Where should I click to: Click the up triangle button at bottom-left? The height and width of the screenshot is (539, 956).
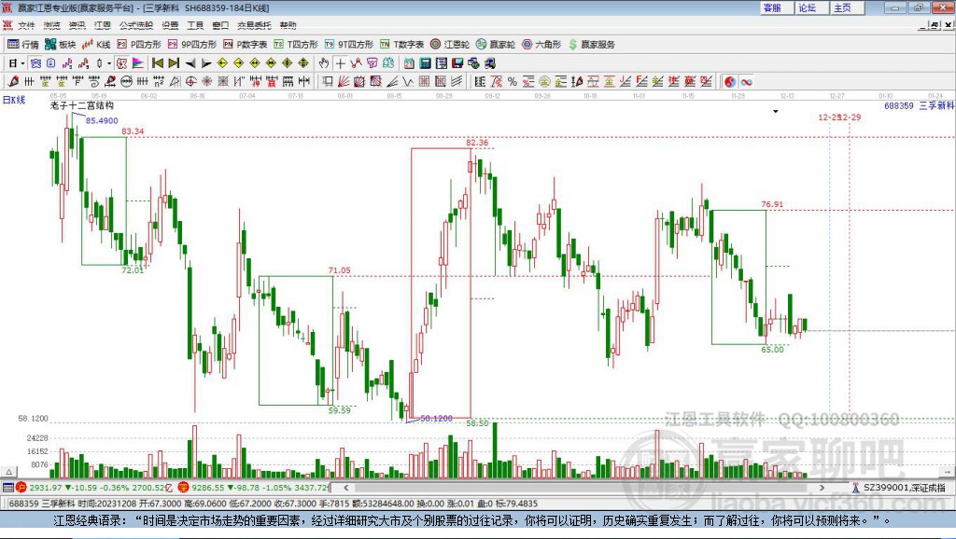click(x=8, y=472)
